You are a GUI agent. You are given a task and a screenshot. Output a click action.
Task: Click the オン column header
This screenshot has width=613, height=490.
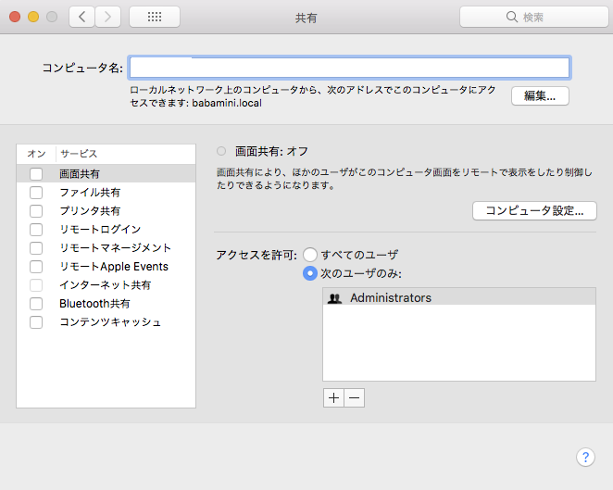(36, 154)
